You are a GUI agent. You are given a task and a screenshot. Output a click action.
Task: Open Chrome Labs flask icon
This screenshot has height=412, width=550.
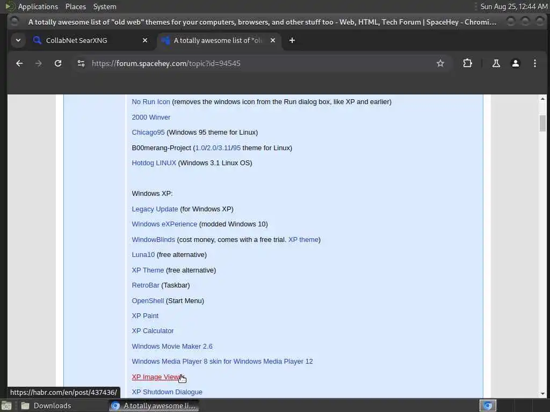pyautogui.click(x=496, y=63)
